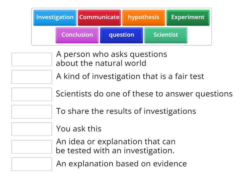Click the answer box next to 'You ask this'
This screenshot has height=182, width=243.
(x=32, y=129)
